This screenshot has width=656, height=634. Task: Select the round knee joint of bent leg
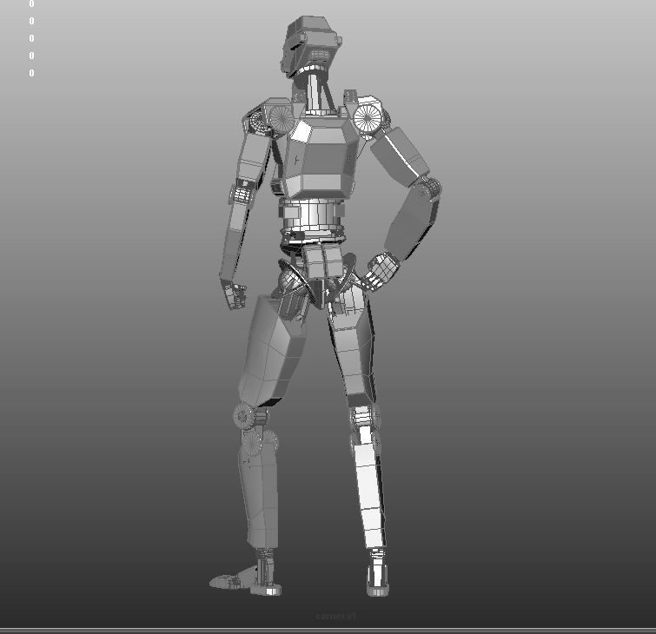(246, 416)
